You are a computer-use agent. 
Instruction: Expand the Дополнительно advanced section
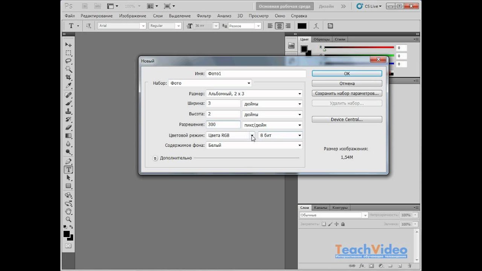(155, 158)
